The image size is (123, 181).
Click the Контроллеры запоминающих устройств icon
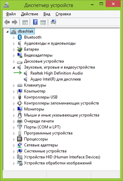point(20,103)
